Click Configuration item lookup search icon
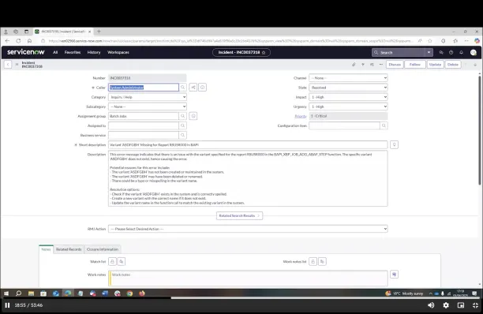Viewport: 483px width, 314px height. (384, 125)
